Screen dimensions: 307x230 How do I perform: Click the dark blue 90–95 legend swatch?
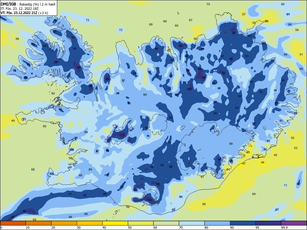243,223
